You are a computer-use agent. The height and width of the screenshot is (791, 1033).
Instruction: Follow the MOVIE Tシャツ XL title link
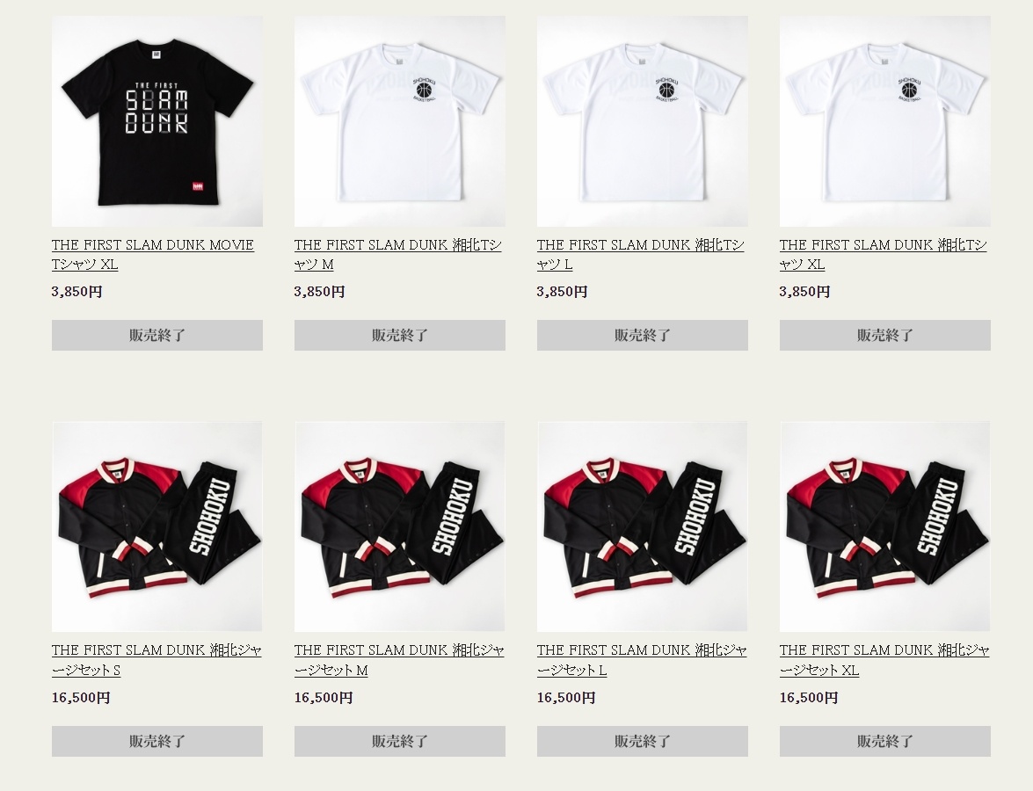tap(153, 254)
